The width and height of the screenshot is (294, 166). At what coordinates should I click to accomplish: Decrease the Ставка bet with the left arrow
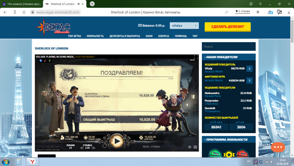click(x=82, y=148)
